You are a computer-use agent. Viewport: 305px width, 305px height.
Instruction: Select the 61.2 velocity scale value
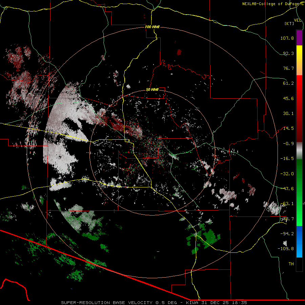(288, 83)
